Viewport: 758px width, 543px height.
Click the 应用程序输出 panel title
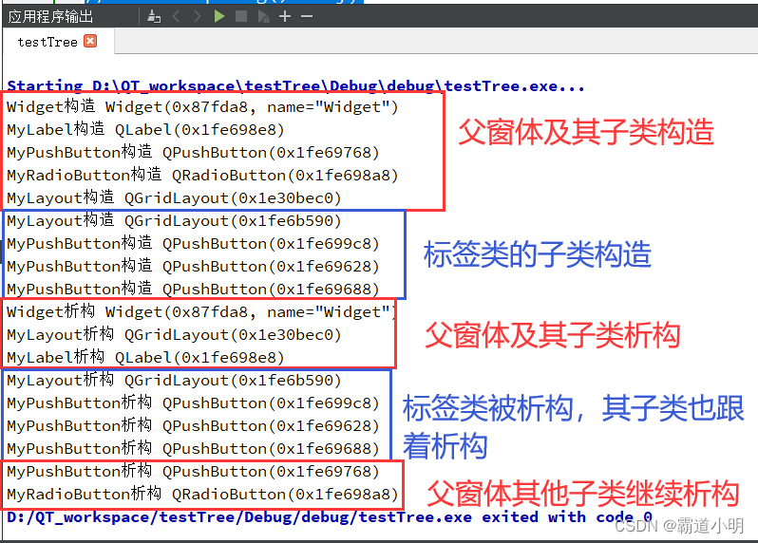pyautogui.click(x=50, y=17)
